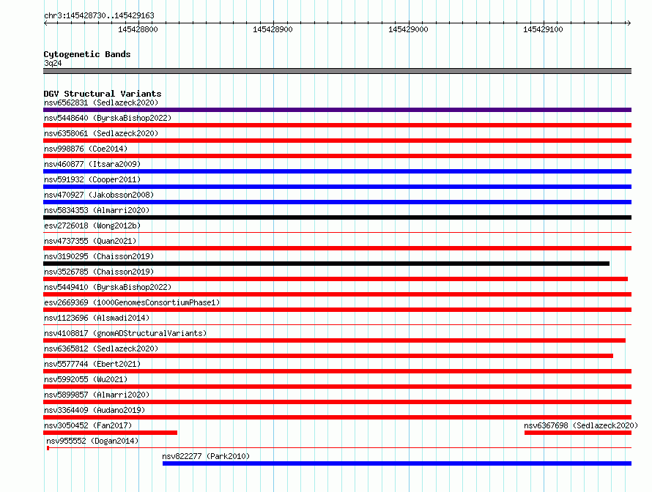Click nsv5577744 (Ebert2021) label
This screenshot has width=652, height=492.
(x=92, y=364)
